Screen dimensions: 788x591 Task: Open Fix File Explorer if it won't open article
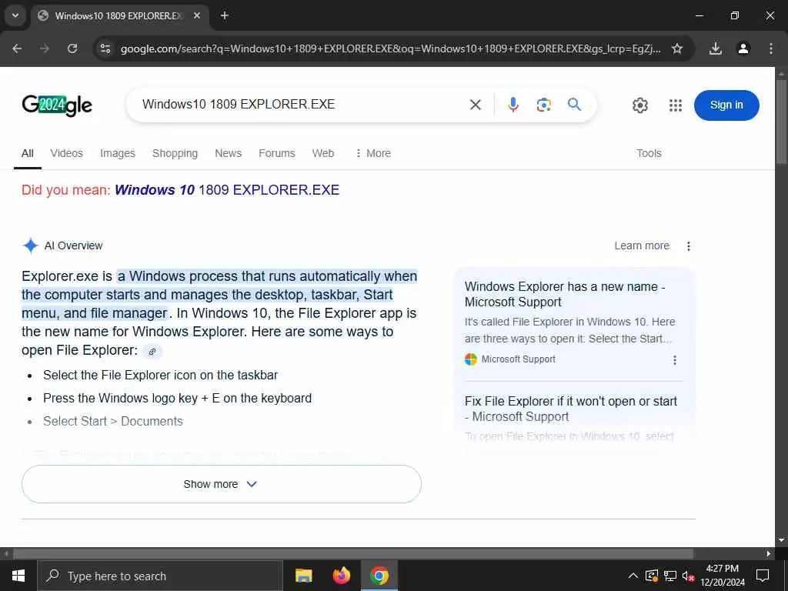(x=570, y=409)
